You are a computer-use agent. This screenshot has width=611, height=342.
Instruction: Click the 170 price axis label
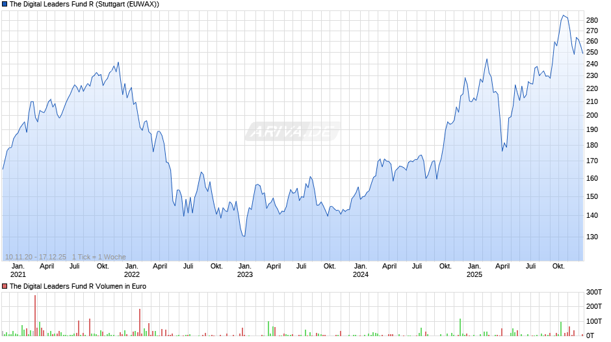592,161
